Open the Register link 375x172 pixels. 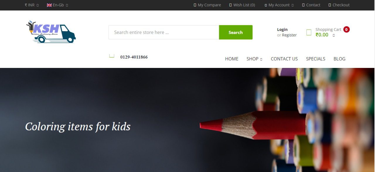(289, 35)
